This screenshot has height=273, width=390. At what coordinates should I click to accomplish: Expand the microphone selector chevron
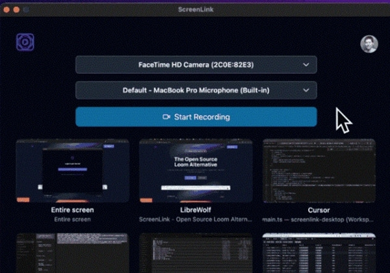[306, 90]
